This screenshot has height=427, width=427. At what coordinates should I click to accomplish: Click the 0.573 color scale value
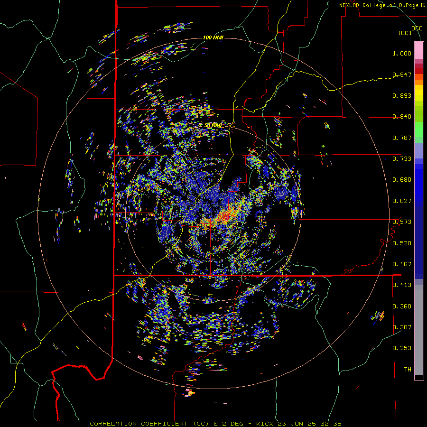point(402,222)
